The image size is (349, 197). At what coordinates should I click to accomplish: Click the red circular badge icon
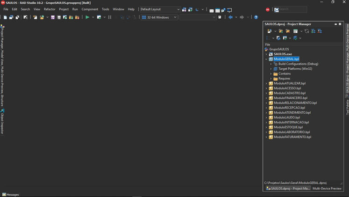click(x=268, y=9)
